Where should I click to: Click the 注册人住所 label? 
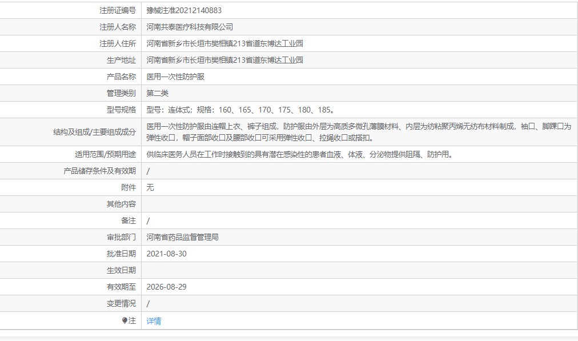click(x=118, y=43)
